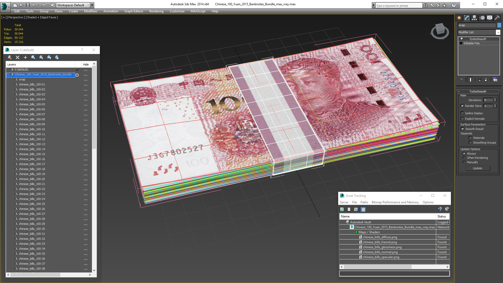Screen dimensions: 503x283
Task: Open Paths menu in Asset Tracking
Action: [364, 202]
